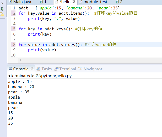Click console output line '15'
The image size is (162, 137).
10,113
